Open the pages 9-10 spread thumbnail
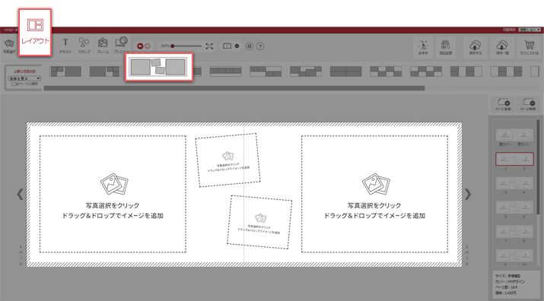The width and height of the screenshot is (544, 301). click(x=514, y=256)
